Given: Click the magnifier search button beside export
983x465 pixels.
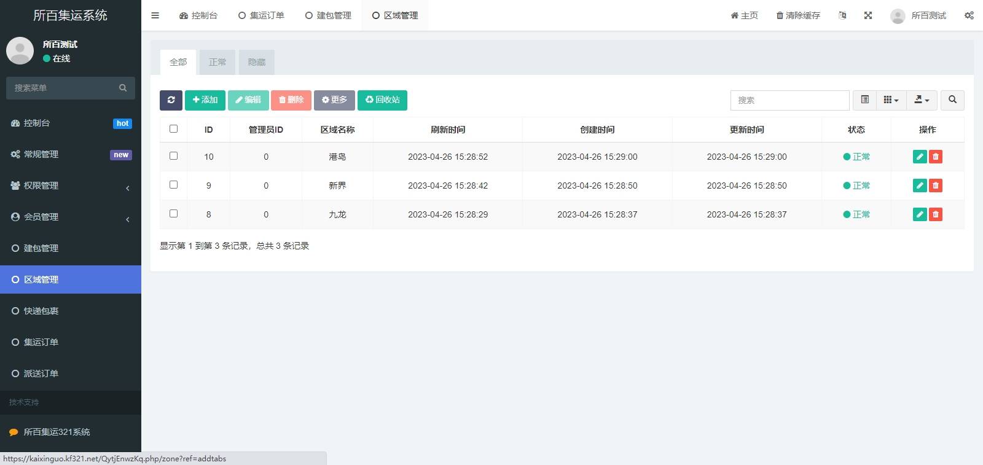Looking at the screenshot, I should 952,100.
